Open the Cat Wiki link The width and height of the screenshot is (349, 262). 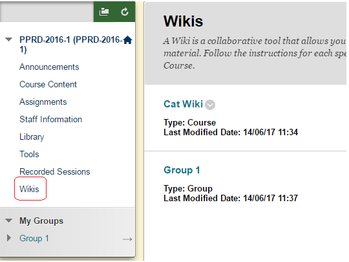[x=184, y=104]
